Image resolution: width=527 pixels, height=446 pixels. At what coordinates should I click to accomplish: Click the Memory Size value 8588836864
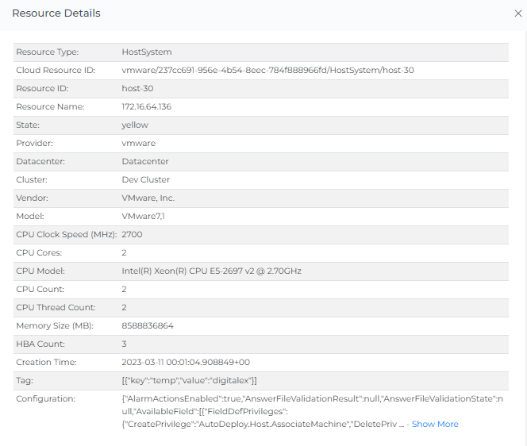coord(148,325)
